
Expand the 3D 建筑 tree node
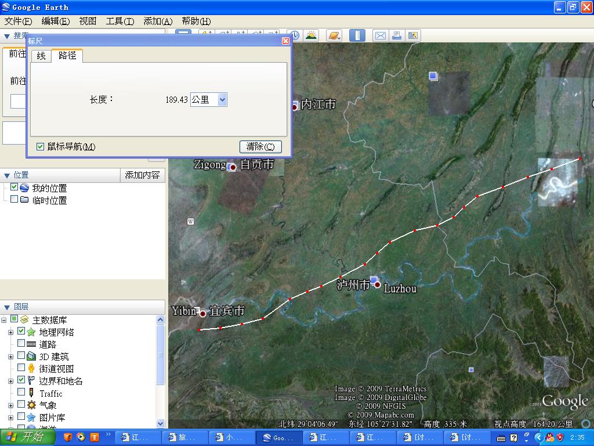pos(11,357)
